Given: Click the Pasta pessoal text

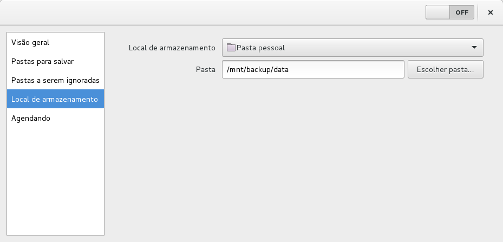Looking at the screenshot, I should pyautogui.click(x=261, y=48).
